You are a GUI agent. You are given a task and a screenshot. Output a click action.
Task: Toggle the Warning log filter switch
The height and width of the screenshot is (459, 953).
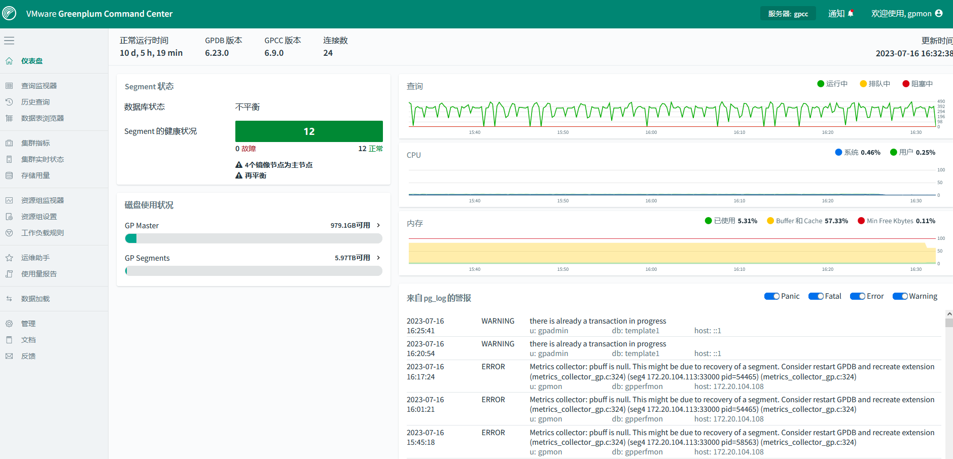(x=900, y=296)
